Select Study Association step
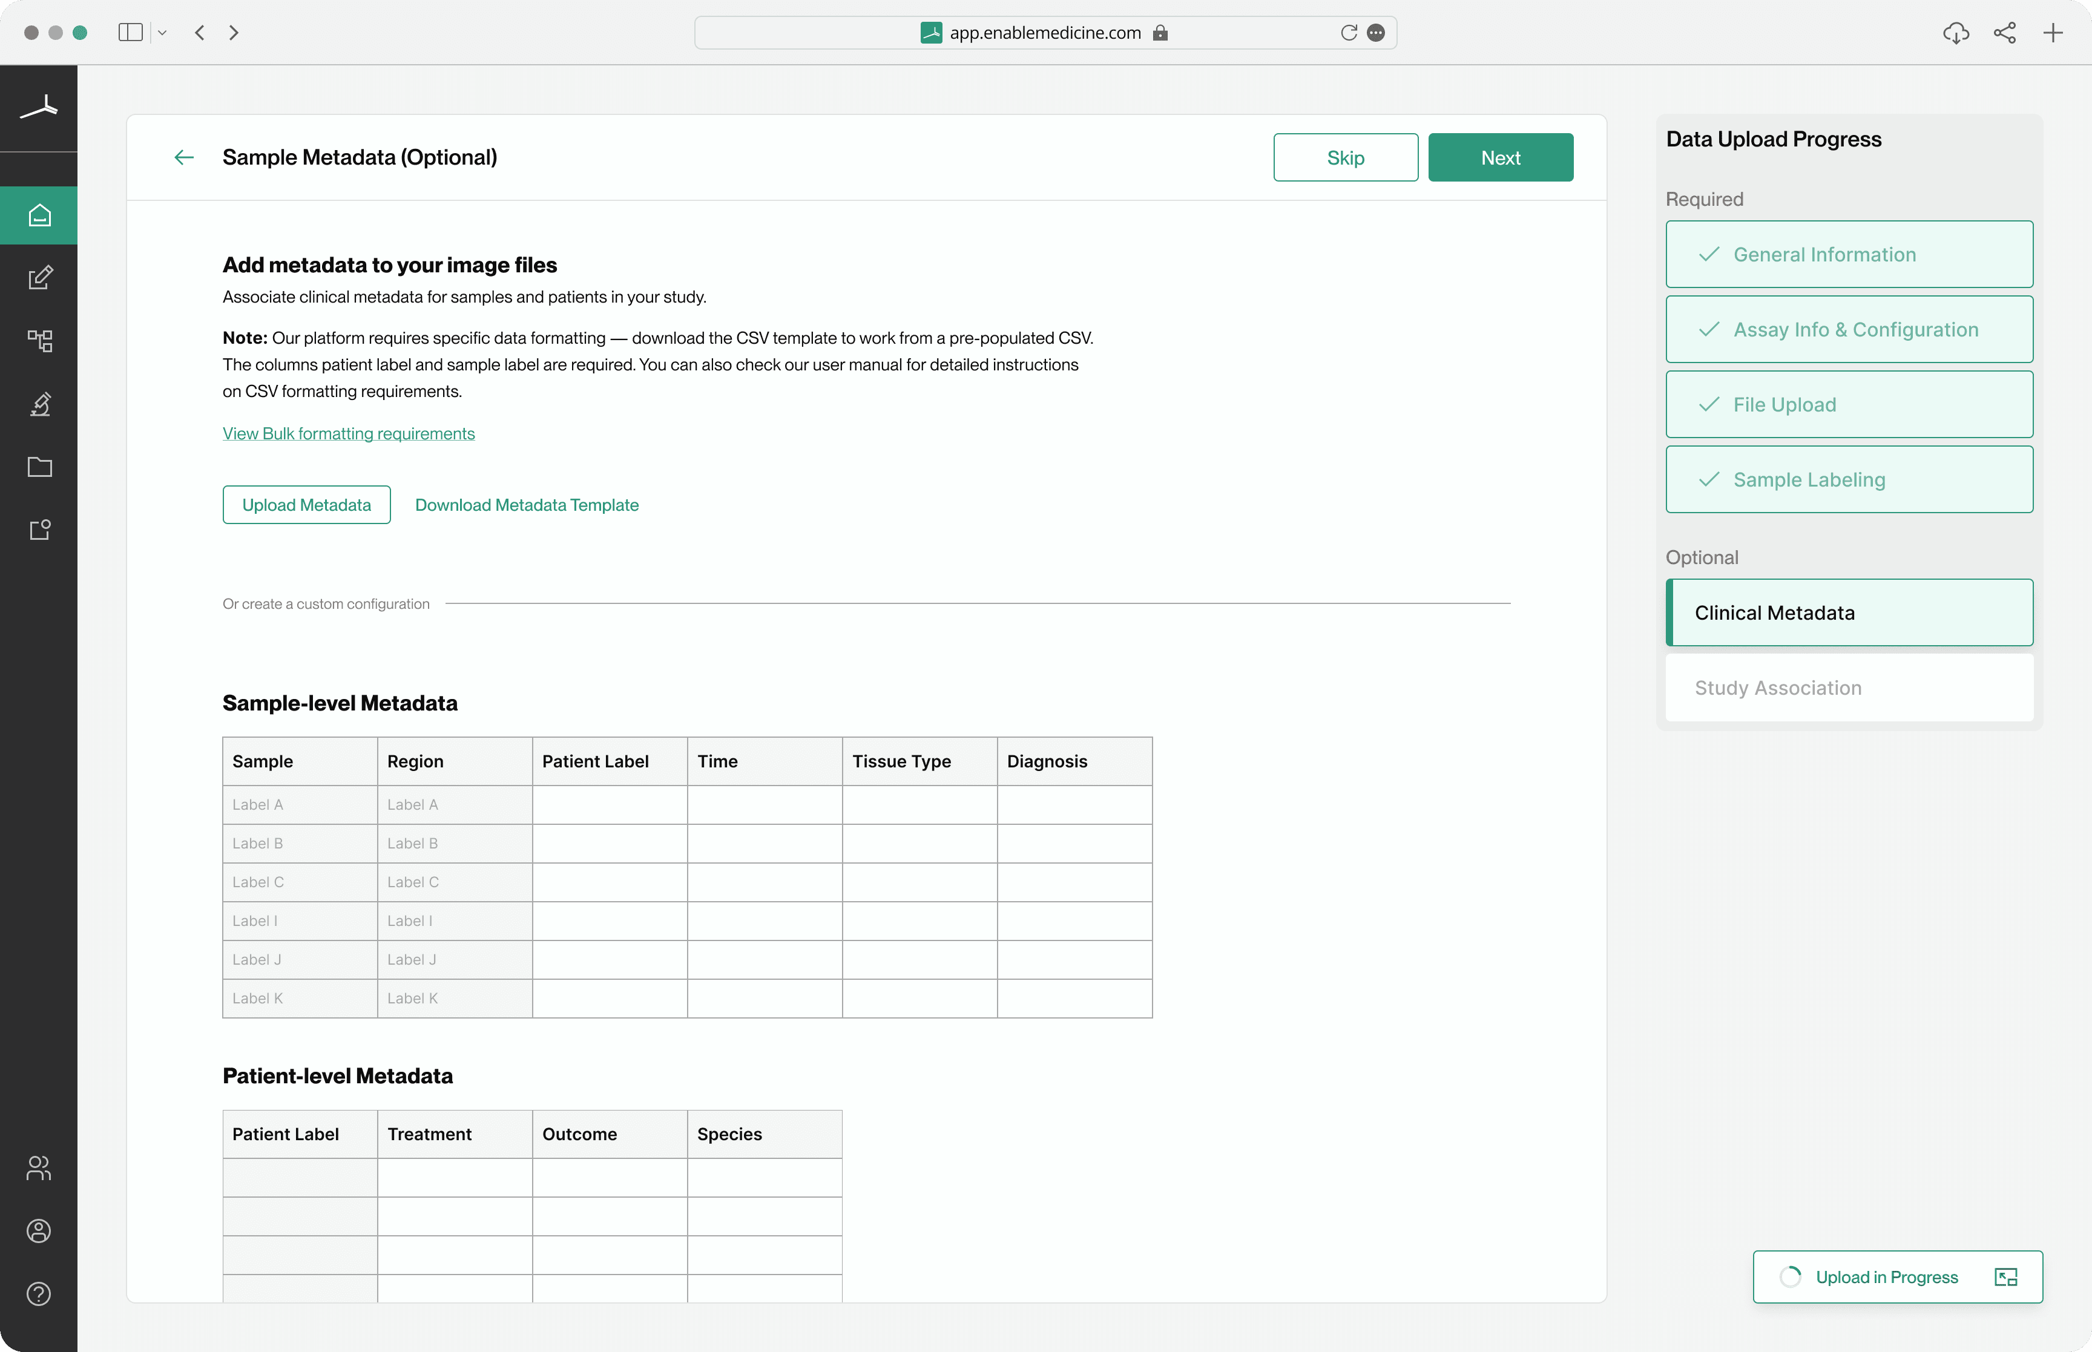This screenshot has width=2092, height=1352. coord(1849,687)
